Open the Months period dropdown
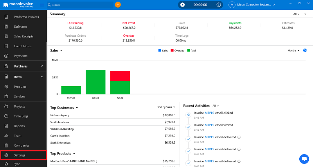Screen dimensions: 313x167 (x=293, y=51)
